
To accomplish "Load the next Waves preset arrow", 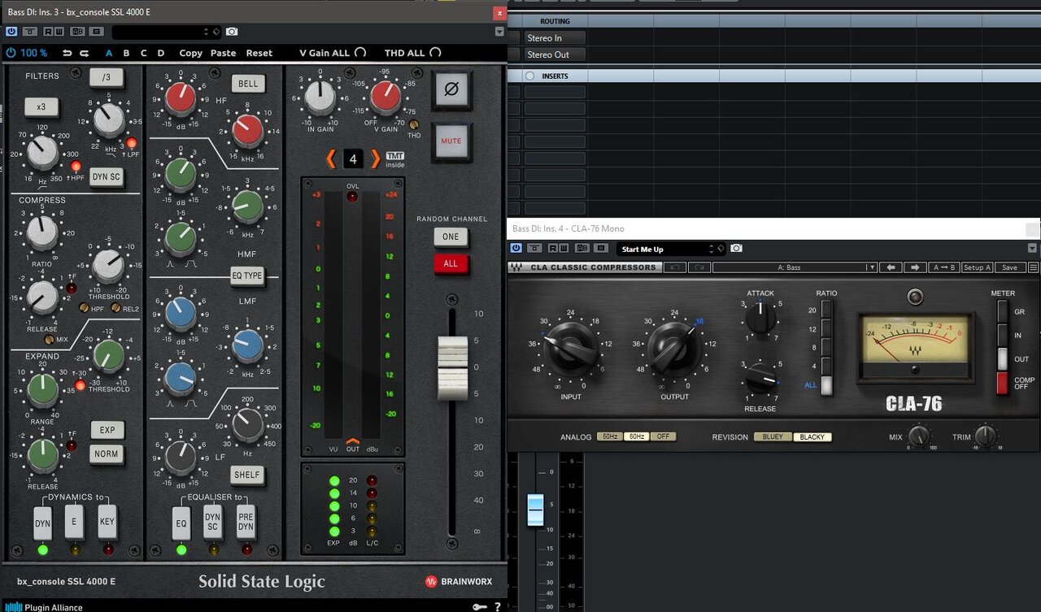I will (915, 267).
